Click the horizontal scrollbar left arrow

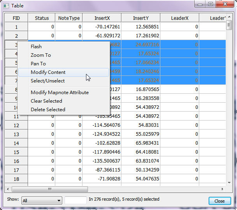(x=8, y=189)
